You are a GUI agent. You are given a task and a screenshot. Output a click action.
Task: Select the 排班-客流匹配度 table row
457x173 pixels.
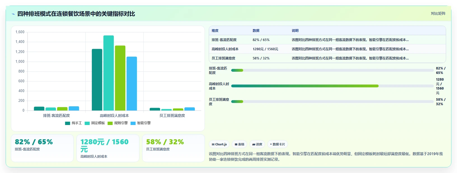(327, 40)
